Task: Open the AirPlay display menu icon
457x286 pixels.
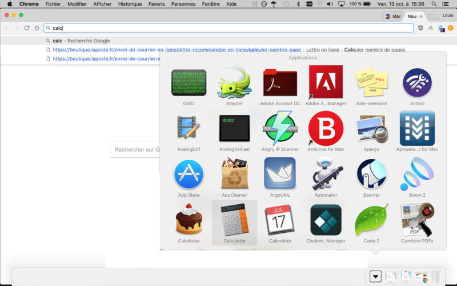Action: tap(341, 4)
